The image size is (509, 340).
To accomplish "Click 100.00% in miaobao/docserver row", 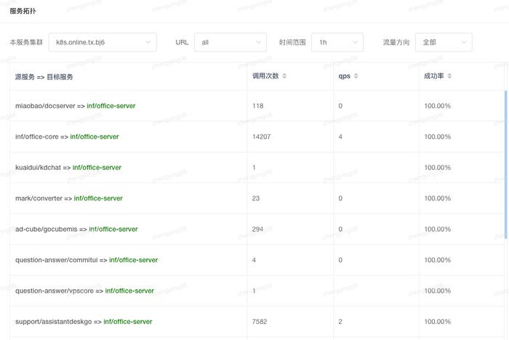I will coord(438,106).
